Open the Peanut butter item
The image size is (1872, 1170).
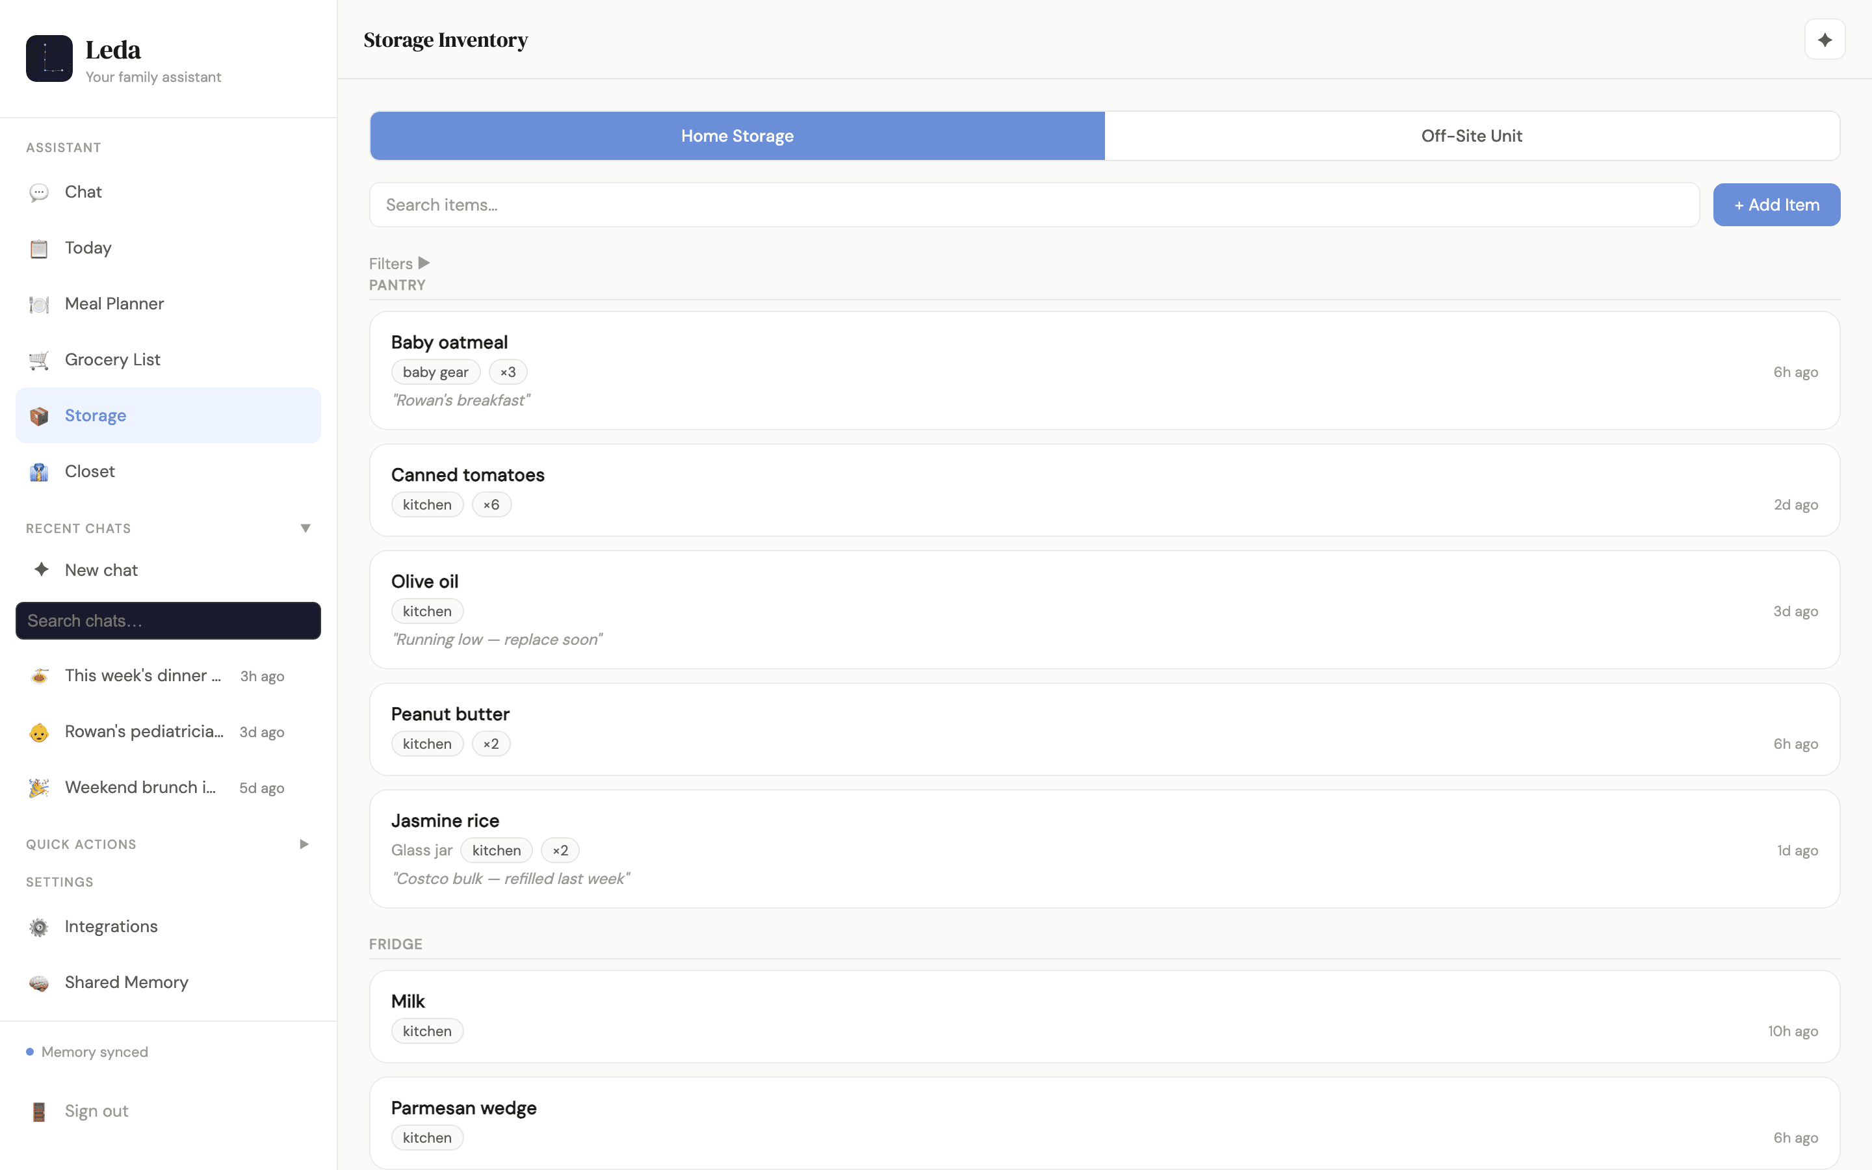click(1104, 729)
